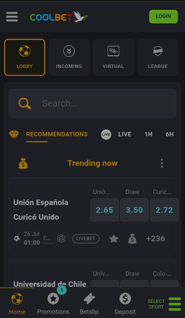Open Trending now three-dot options menu
Image resolution: width=185 pixels, height=318 pixels.
[x=162, y=163]
